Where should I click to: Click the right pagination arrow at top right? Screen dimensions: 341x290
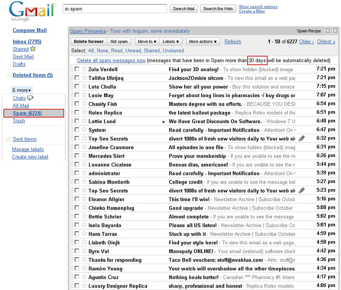[335, 30]
